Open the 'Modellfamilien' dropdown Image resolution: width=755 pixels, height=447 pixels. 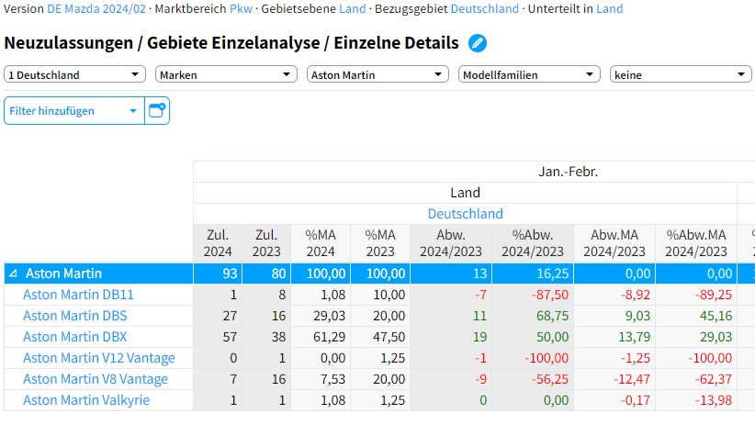(529, 74)
